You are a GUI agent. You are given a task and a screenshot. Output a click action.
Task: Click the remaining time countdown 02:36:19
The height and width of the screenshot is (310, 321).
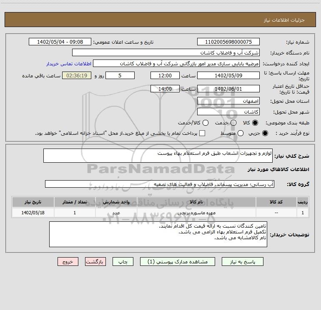tap(77, 75)
